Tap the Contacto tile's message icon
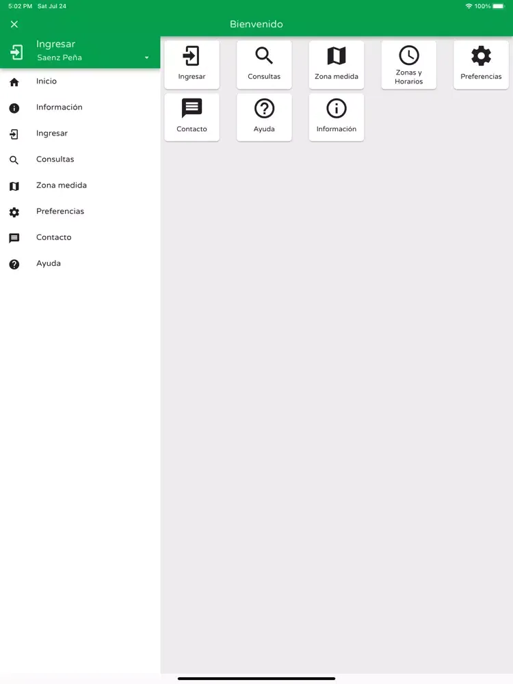This screenshot has width=513, height=684. click(192, 108)
